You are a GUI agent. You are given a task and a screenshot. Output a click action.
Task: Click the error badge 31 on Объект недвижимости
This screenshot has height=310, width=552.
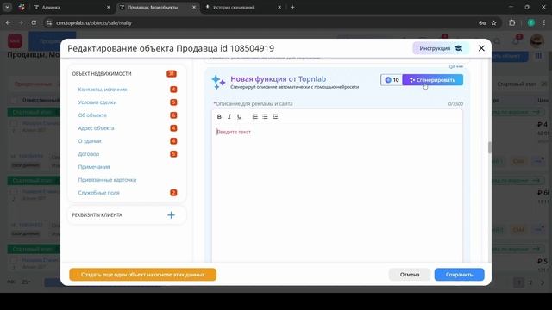click(x=172, y=74)
